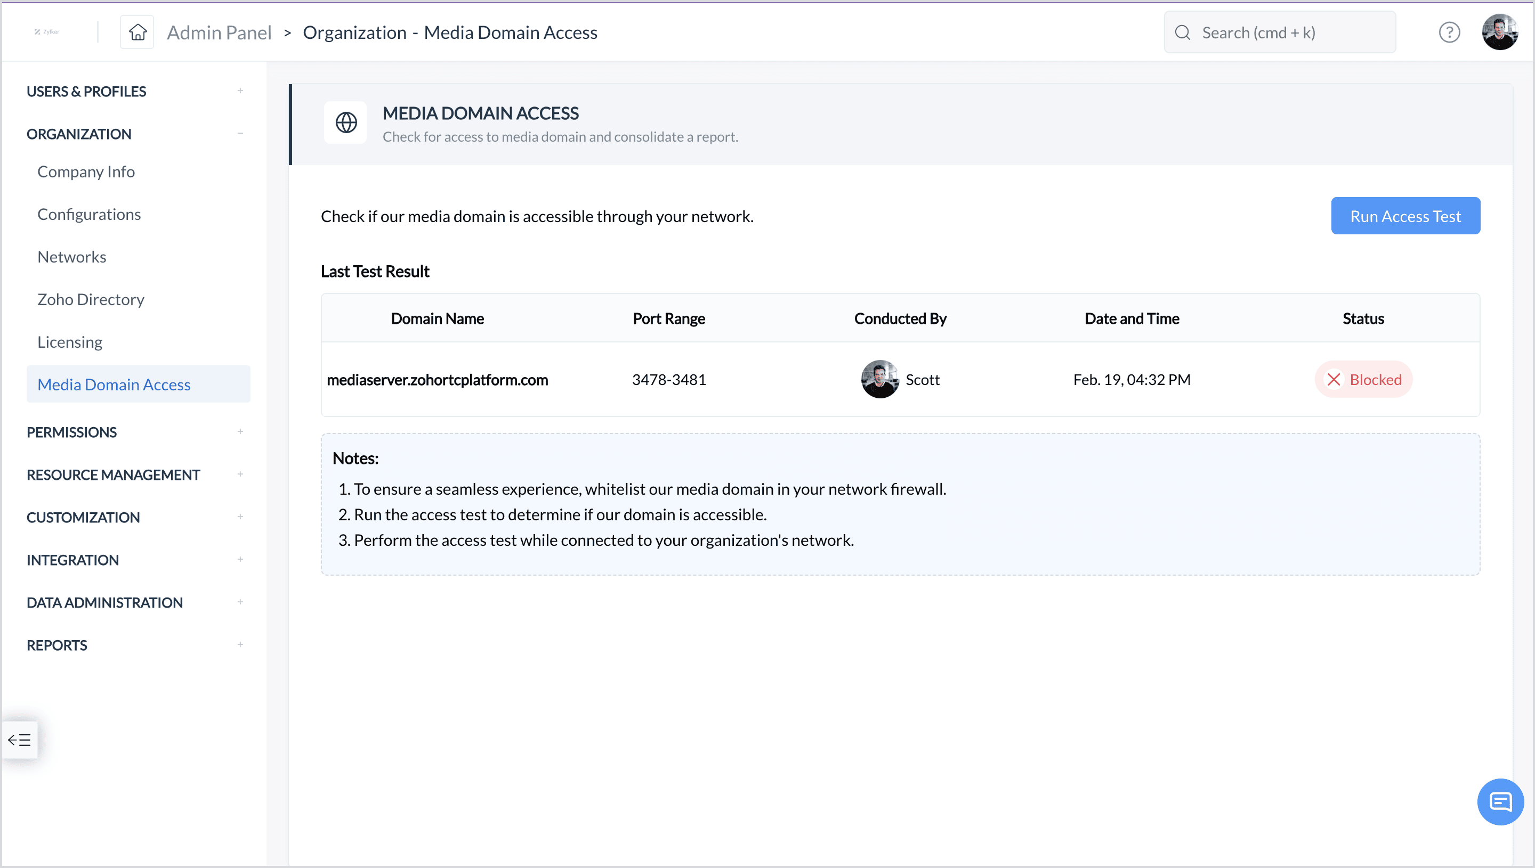Viewport: 1535px width, 868px height.
Task: Click the Zylker logo in the header
Action: 46,31
